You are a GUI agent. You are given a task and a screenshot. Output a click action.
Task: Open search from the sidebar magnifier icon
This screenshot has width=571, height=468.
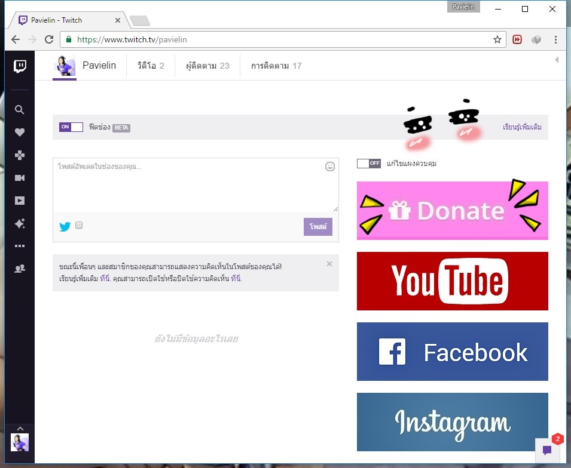(x=20, y=109)
